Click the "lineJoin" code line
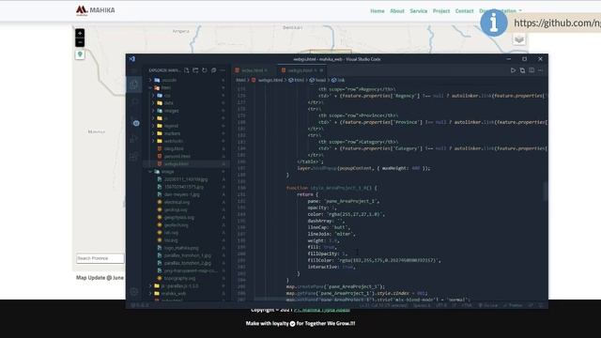The image size is (601, 338). tap(331, 234)
